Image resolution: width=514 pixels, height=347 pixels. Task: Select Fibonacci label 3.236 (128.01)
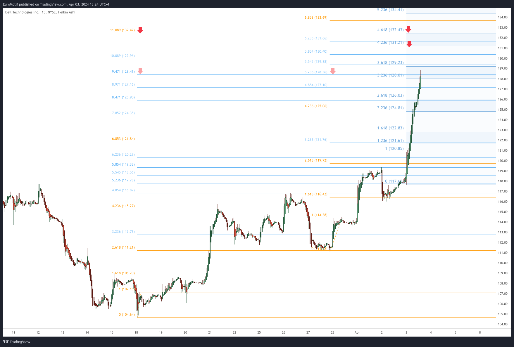click(x=390, y=75)
